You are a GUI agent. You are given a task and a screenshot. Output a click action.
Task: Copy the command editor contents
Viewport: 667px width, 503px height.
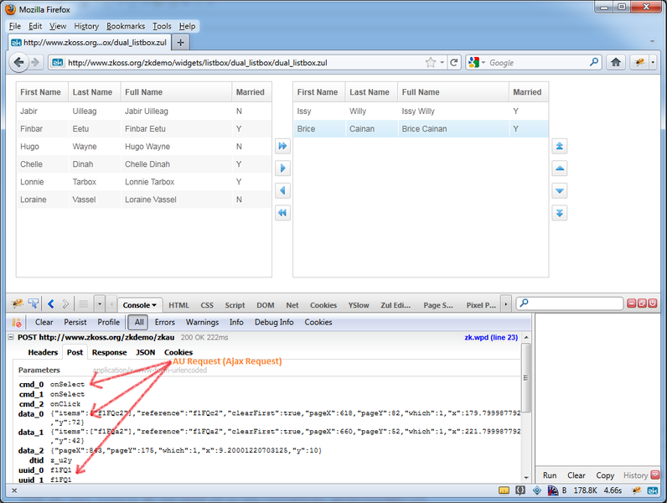605,475
